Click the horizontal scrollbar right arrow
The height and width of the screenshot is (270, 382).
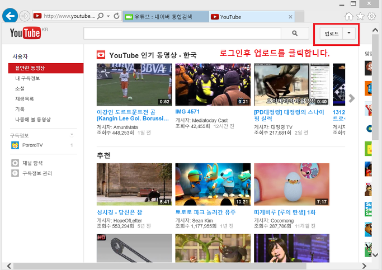tap(364, 266)
